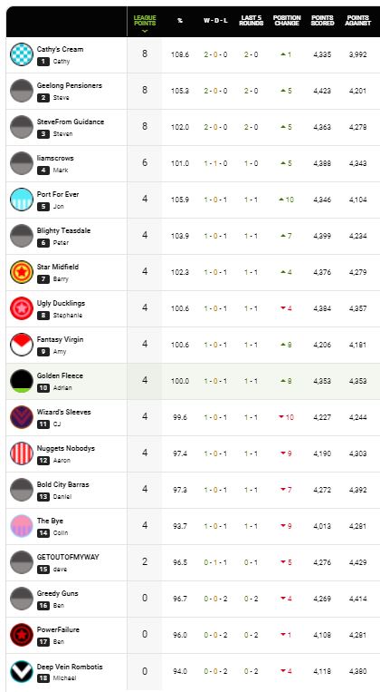Click Star Midfield star logo
Image resolution: width=380 pixels, height=692 pixels.
22,272
